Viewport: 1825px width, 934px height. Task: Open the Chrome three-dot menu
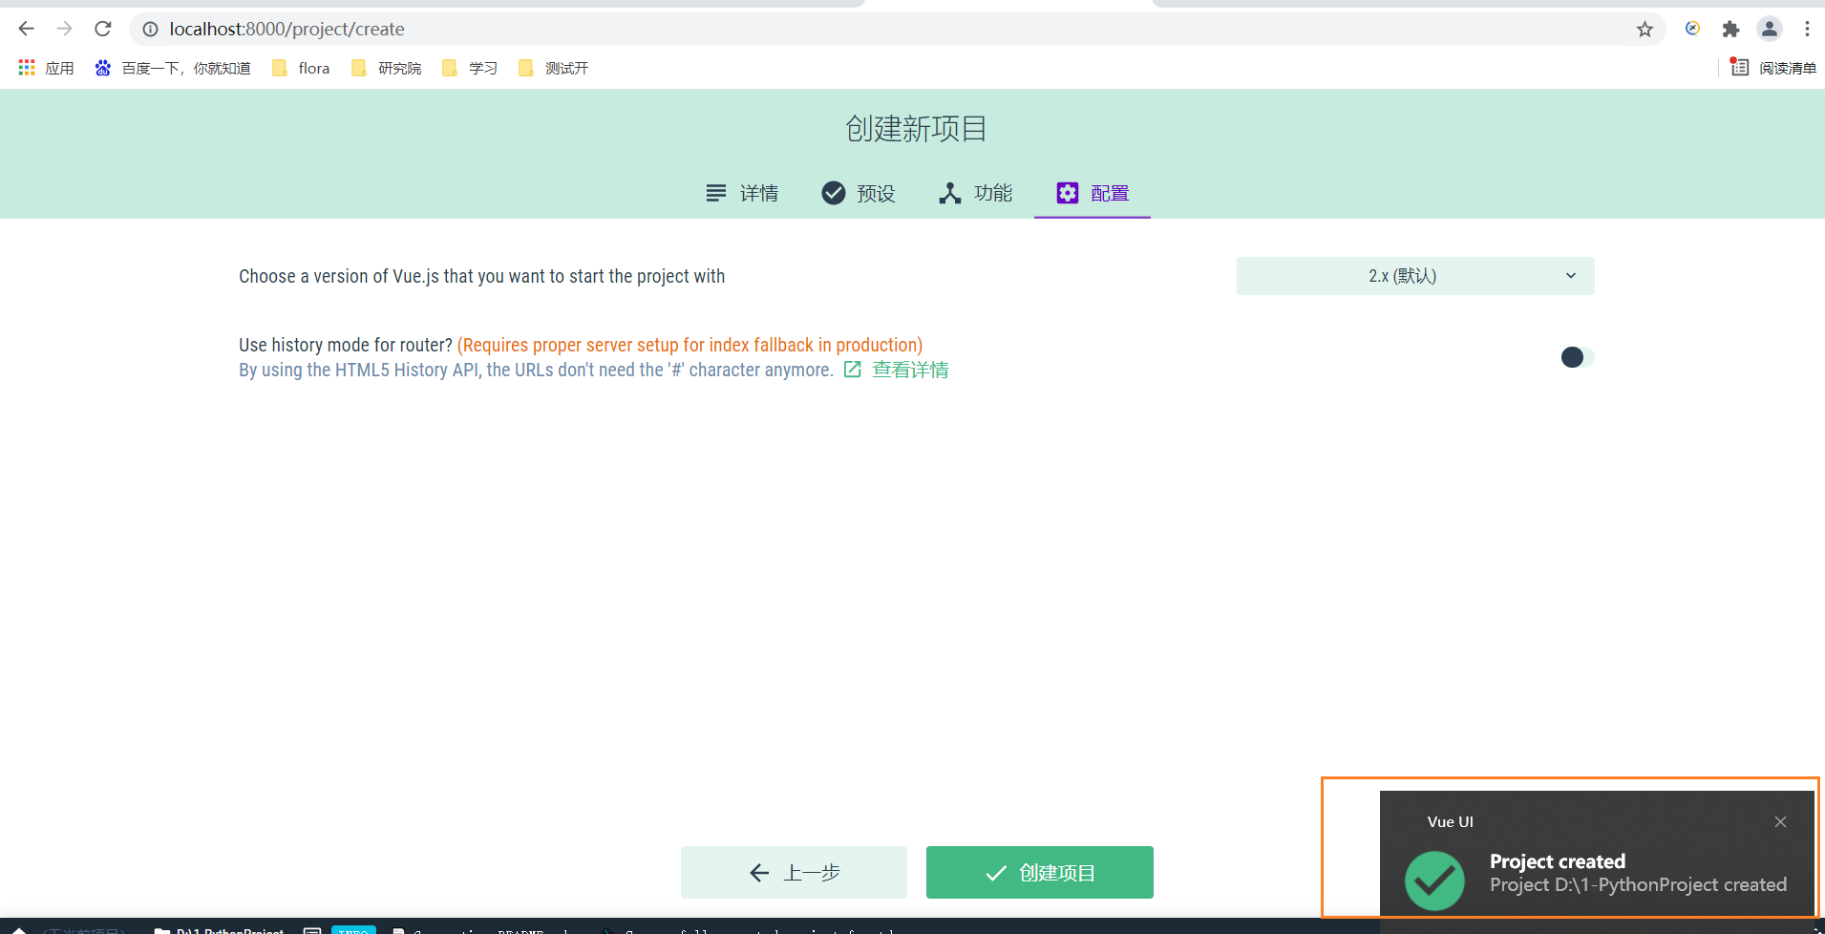tap(1807, 29)
